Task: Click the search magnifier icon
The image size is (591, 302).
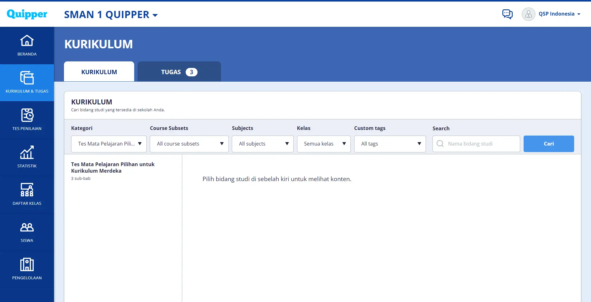Action: tap(440, 144)
